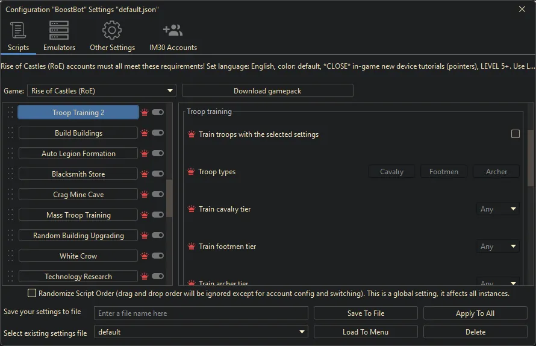
Task: Toggle the Troop Training 2 script switch
Action: (x=158, y=112)
